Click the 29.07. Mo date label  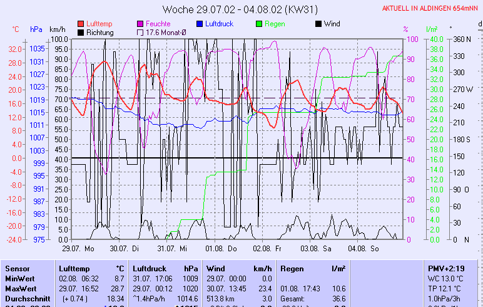point(77,249)
